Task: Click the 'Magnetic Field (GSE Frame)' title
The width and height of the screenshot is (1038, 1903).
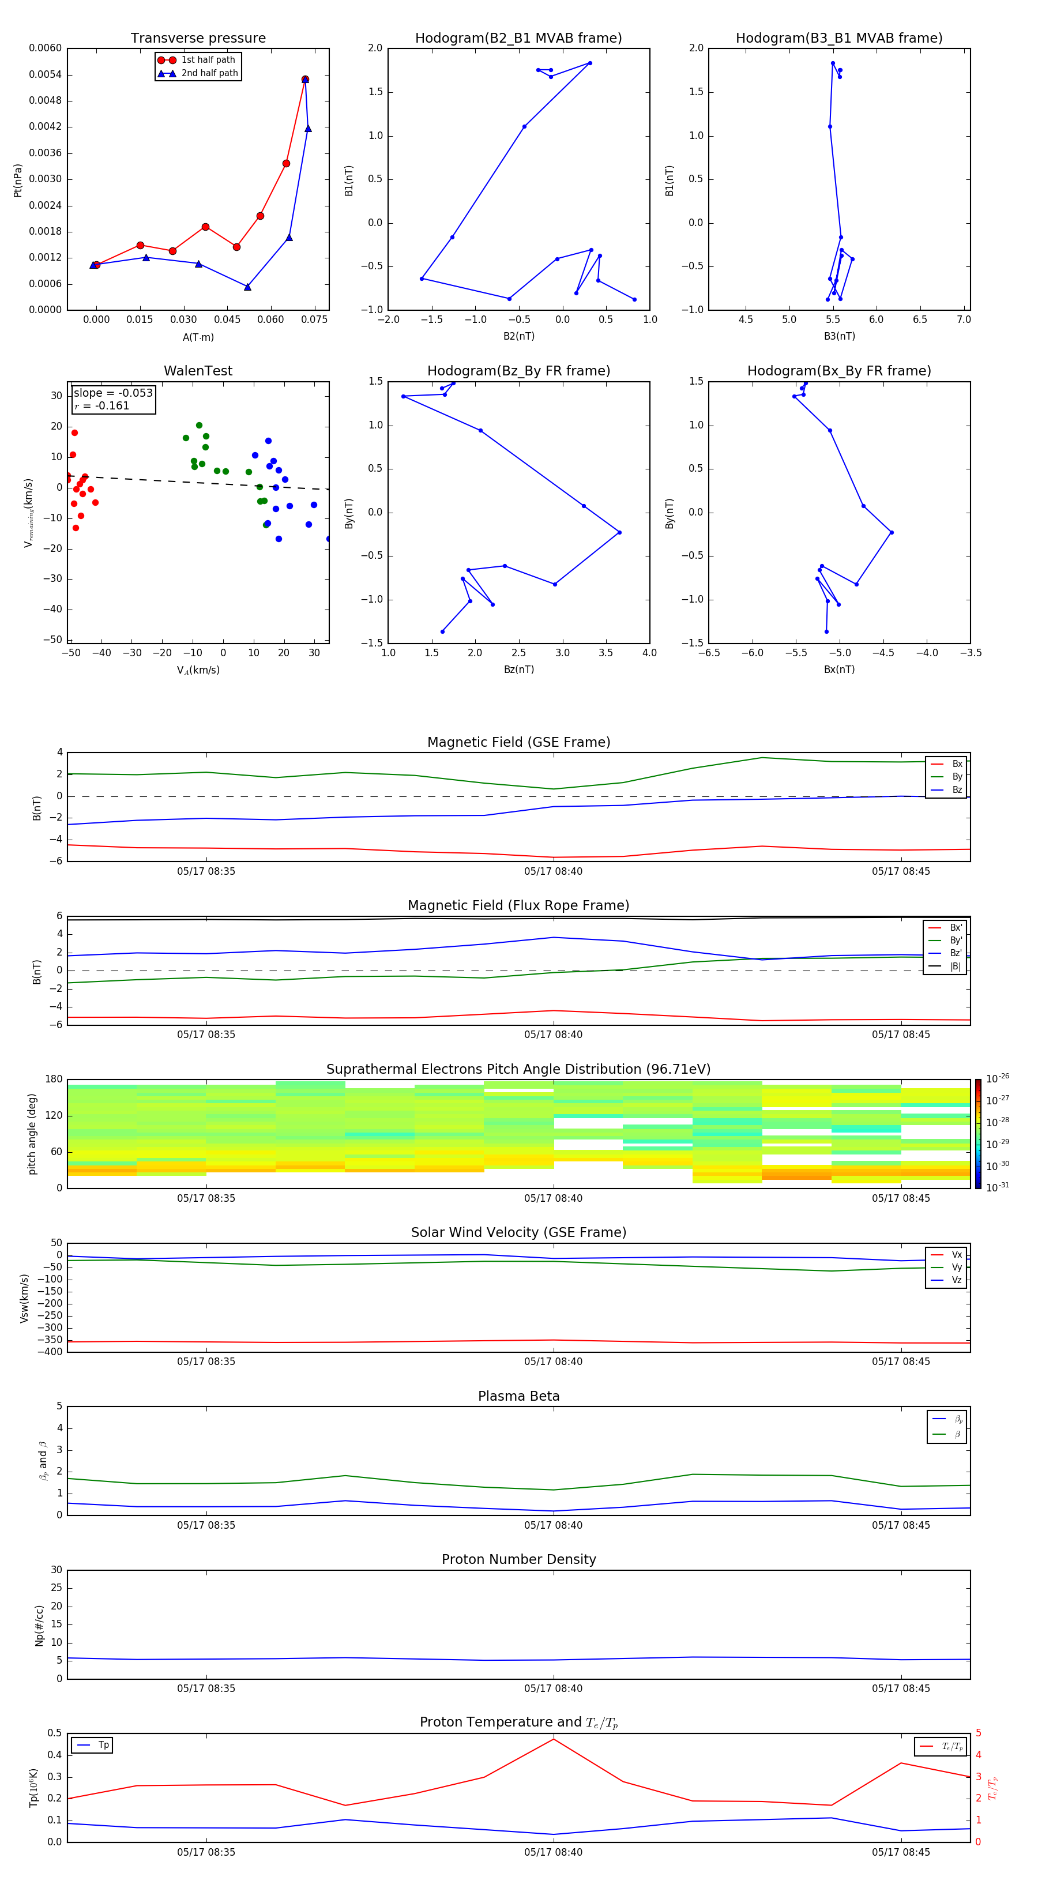Action: click(518, 742)
